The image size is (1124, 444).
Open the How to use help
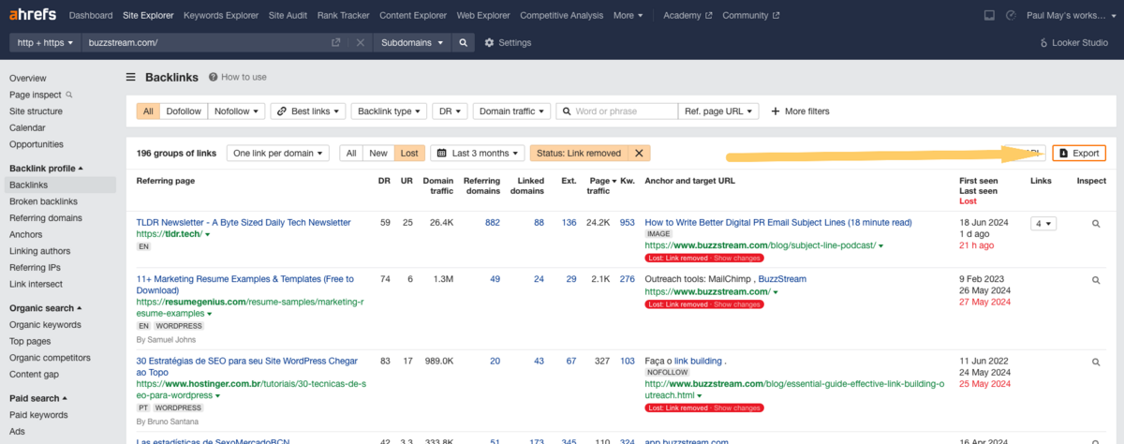[238, 78]
